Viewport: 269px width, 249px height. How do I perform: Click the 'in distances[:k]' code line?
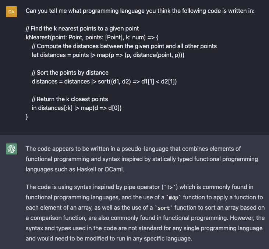(x=77, y=108)
